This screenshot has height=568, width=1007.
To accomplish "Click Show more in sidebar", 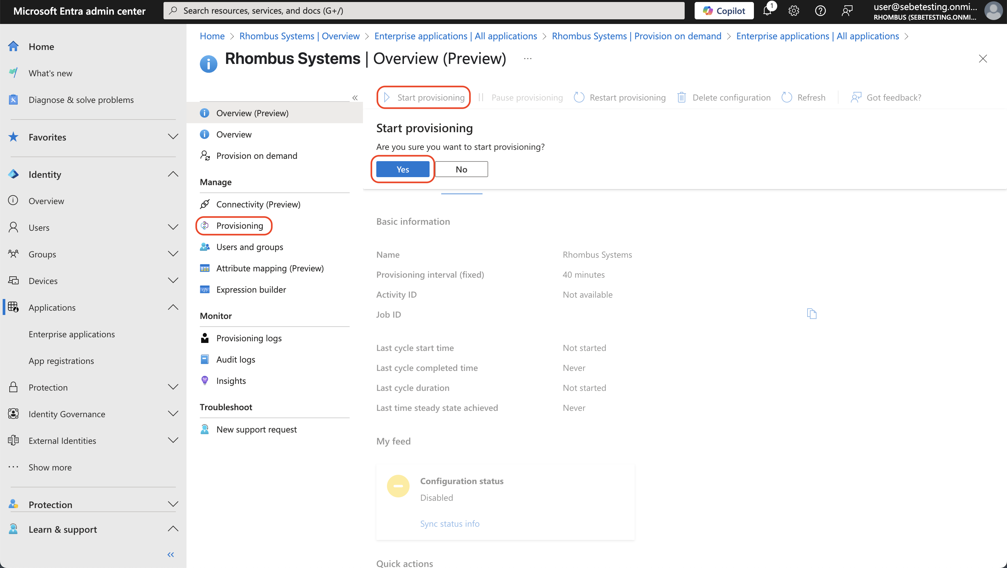I will (x=50, y=467).
